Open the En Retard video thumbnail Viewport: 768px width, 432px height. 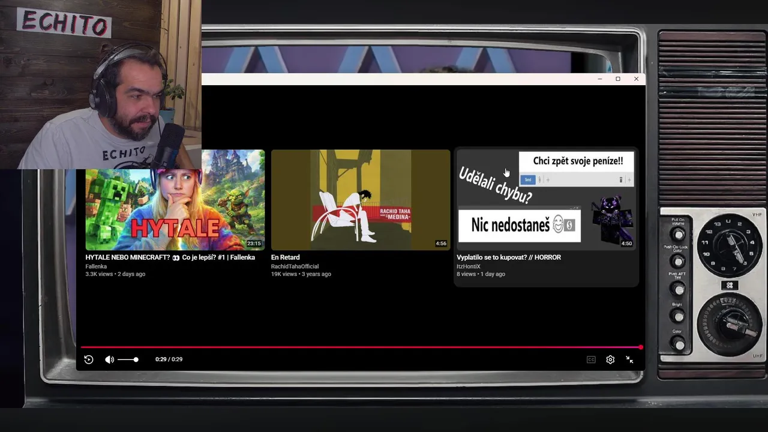pos(361,200)
